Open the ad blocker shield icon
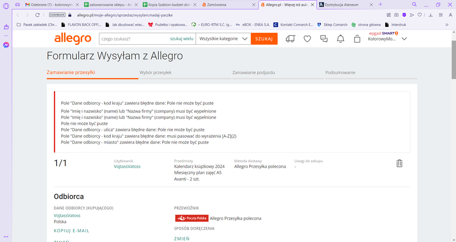Screen dimensions: 456x242 404,15
